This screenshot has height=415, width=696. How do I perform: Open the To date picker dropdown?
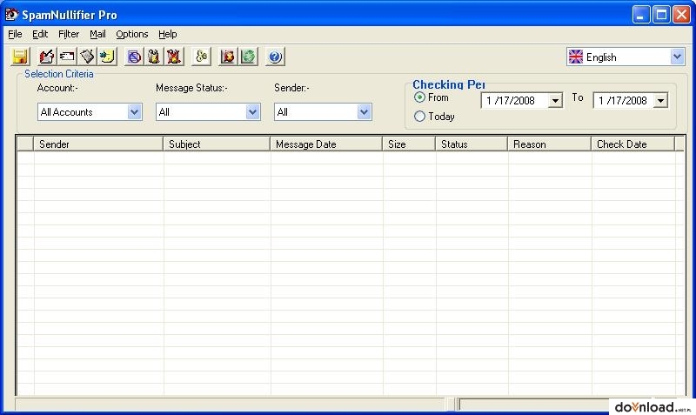[x=660, y=100]
